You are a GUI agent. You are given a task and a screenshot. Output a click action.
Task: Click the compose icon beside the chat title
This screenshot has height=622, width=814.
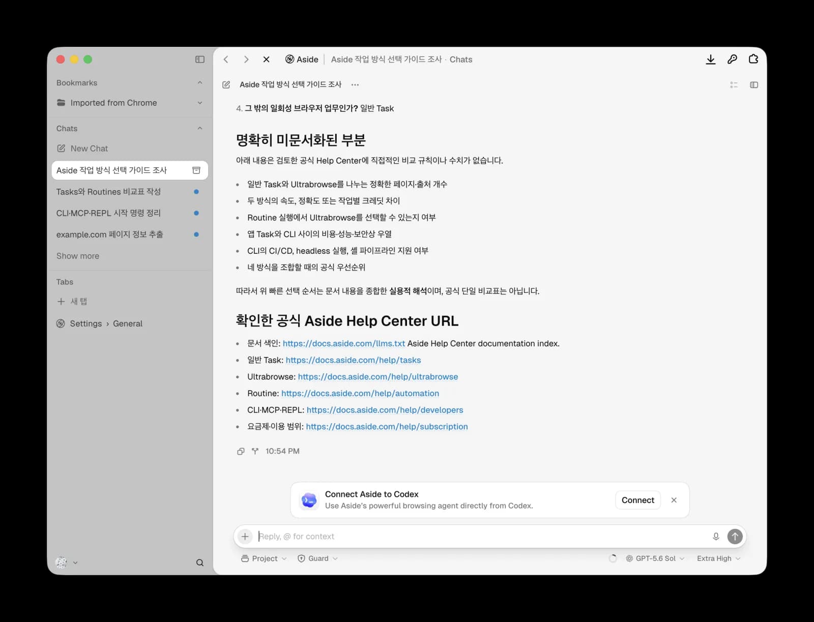point(226,85)
